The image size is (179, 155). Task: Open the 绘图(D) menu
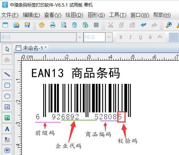click(x=74, y=15)
